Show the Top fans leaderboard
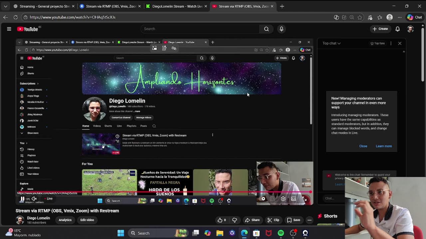The image size is (426, 239). coord(377,43)
